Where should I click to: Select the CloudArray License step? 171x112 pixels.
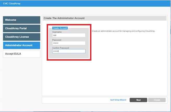click(x=22, y=37)
